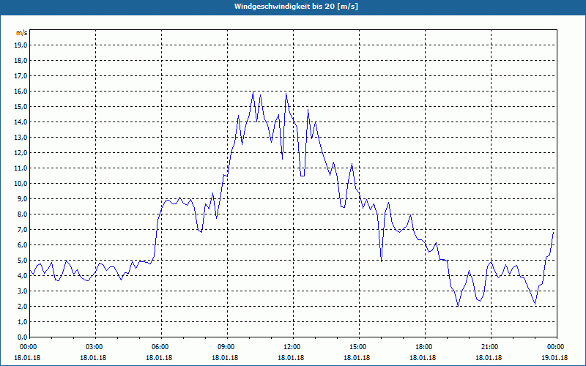Select the '12:00' time label
Viewport: 586px width, 366px height.
tap(293, 347)
